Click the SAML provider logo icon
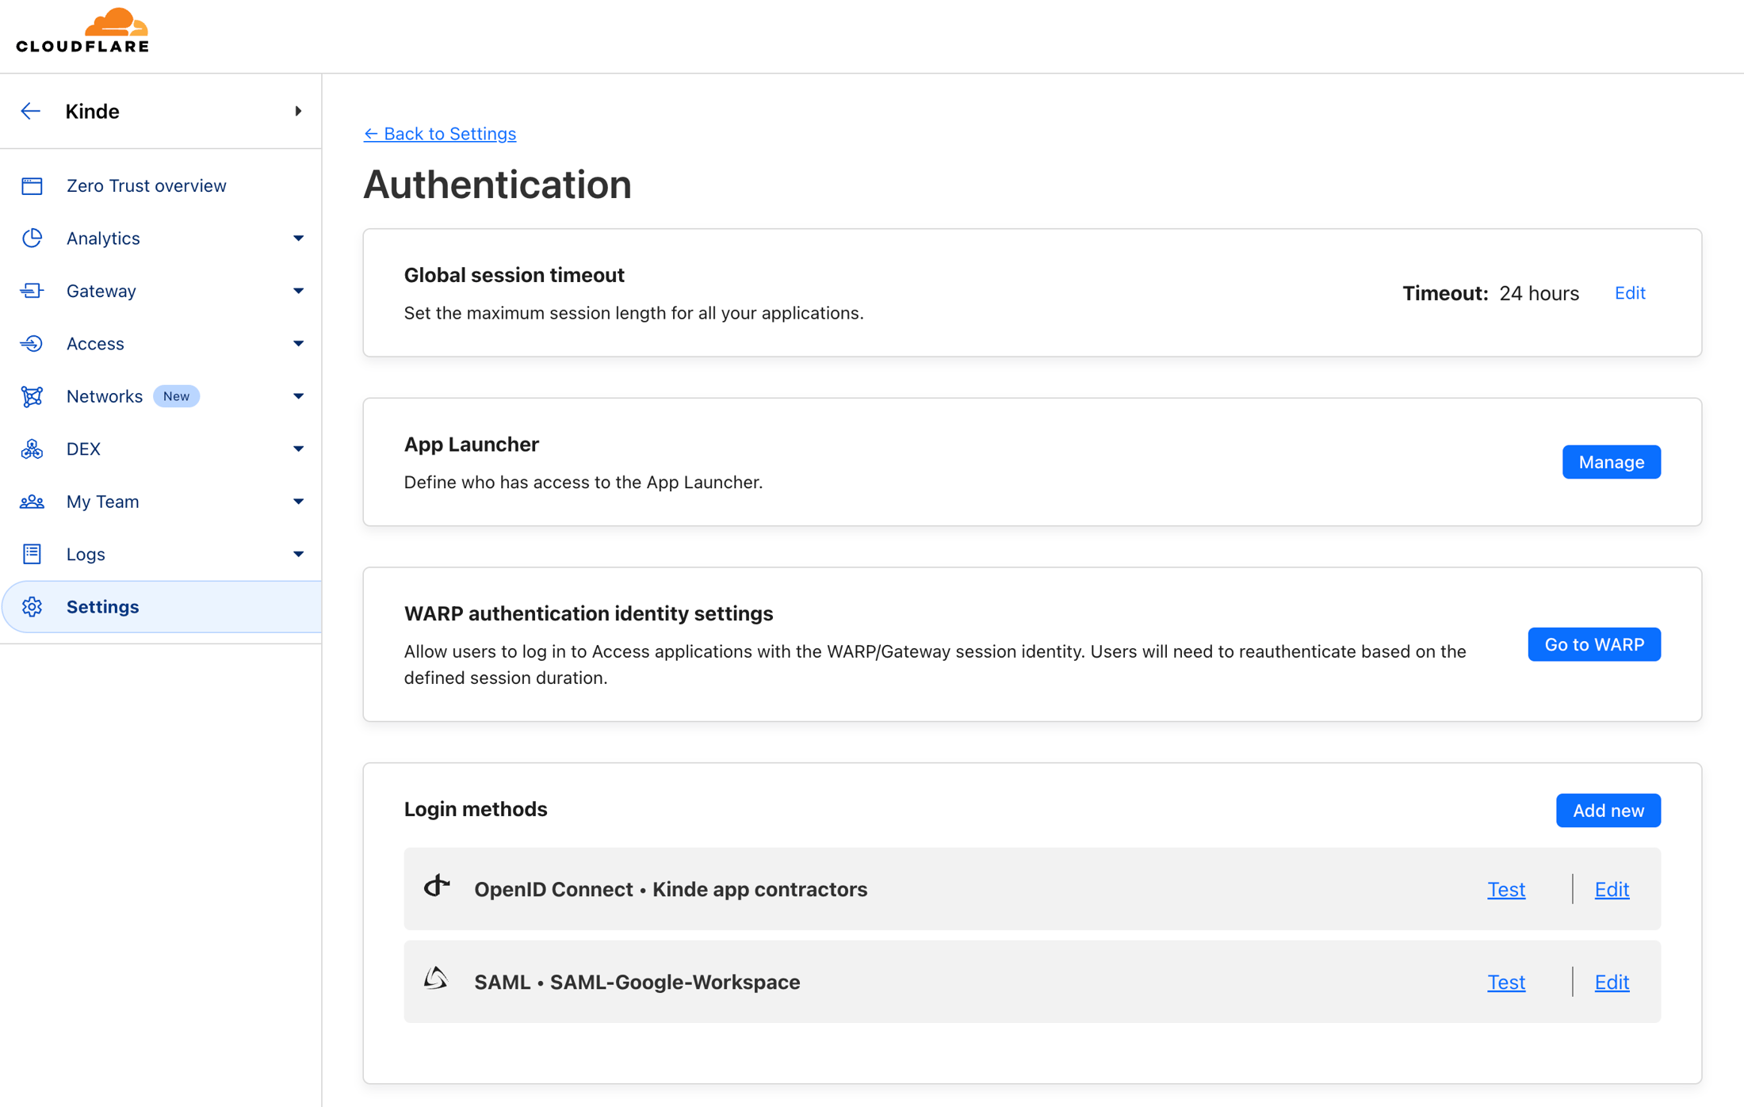This screenshot has height=1107, width=1744. pyautogui.click(x=436, y=979)
